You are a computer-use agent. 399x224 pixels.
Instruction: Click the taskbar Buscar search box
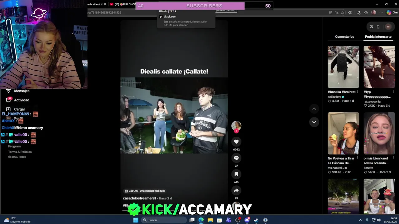pos(164,220)
